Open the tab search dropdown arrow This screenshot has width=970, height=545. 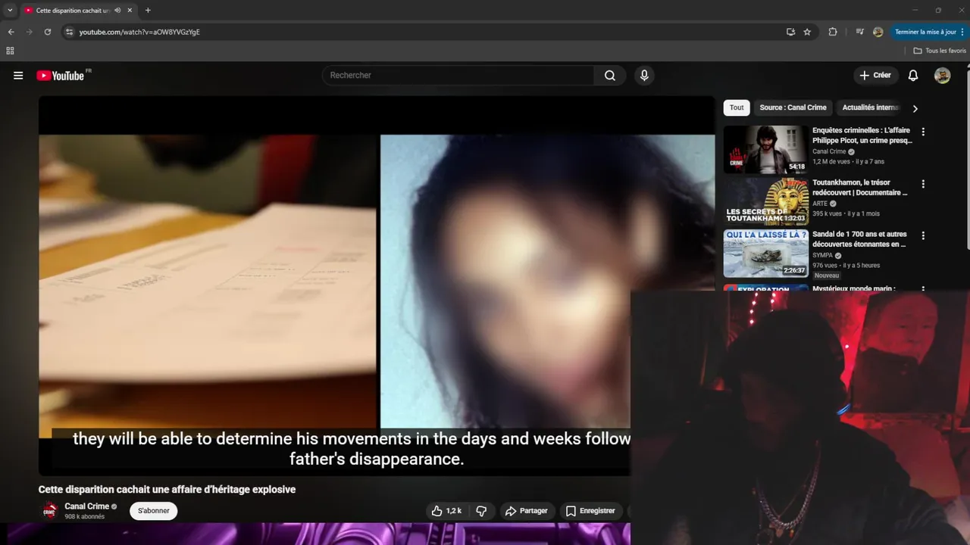(x=10, y=11)
